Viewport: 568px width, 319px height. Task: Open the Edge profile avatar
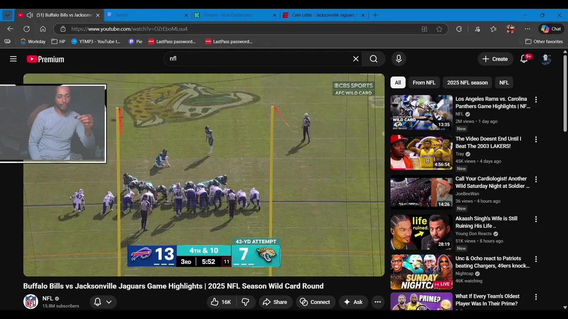[510, 29]
